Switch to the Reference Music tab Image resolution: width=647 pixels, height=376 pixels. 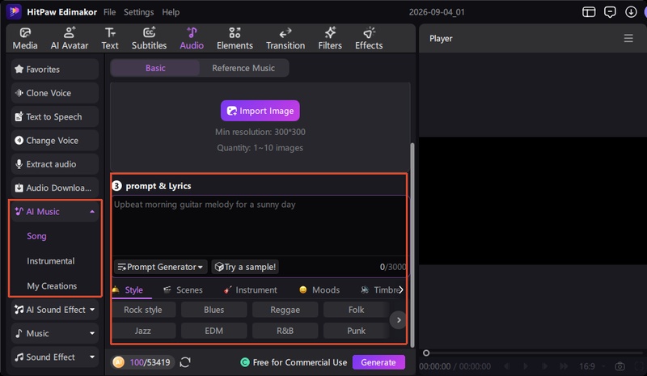click(243, 68)
